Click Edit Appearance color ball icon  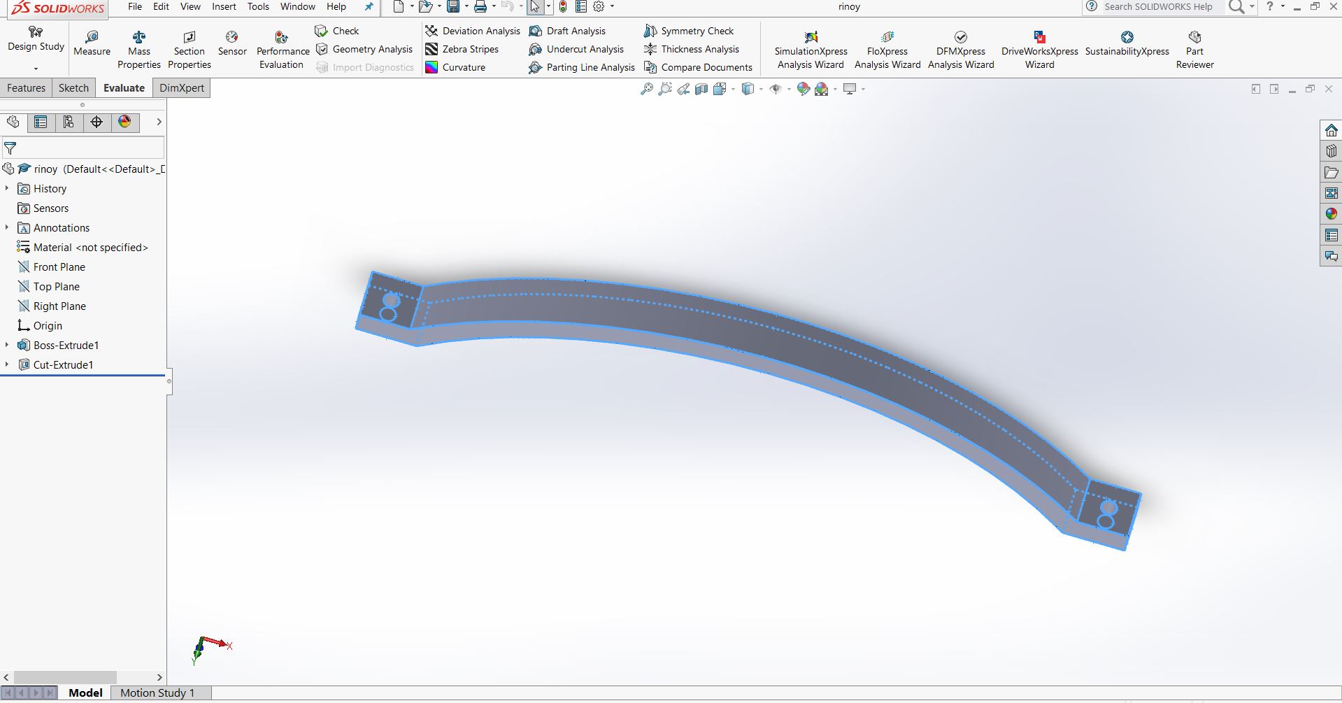[x=803, y=89]
